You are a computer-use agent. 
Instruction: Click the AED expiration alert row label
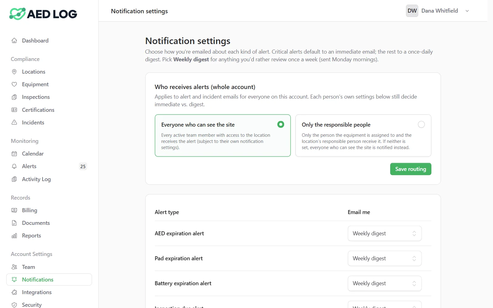point(179,233)
